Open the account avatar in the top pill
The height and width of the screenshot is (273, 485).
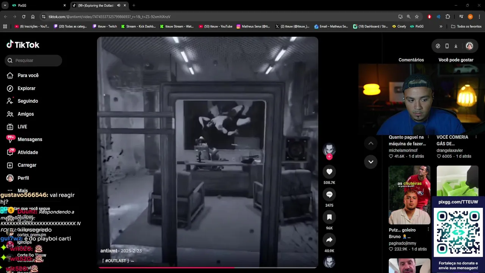pyautogui.click(x=469, y=46)
